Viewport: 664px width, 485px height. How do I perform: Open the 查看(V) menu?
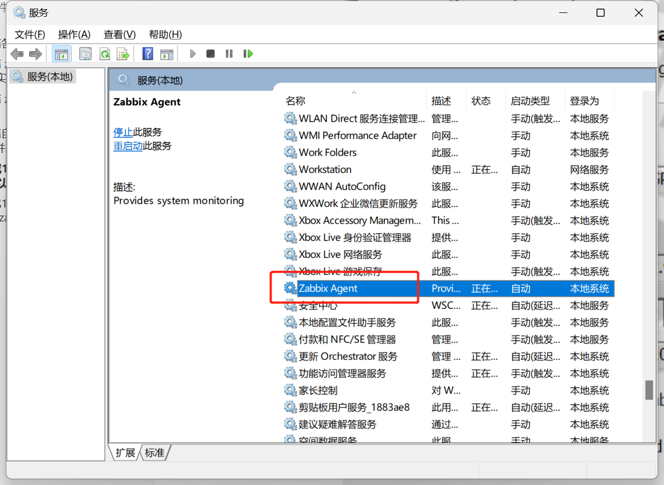coord(120,34)
